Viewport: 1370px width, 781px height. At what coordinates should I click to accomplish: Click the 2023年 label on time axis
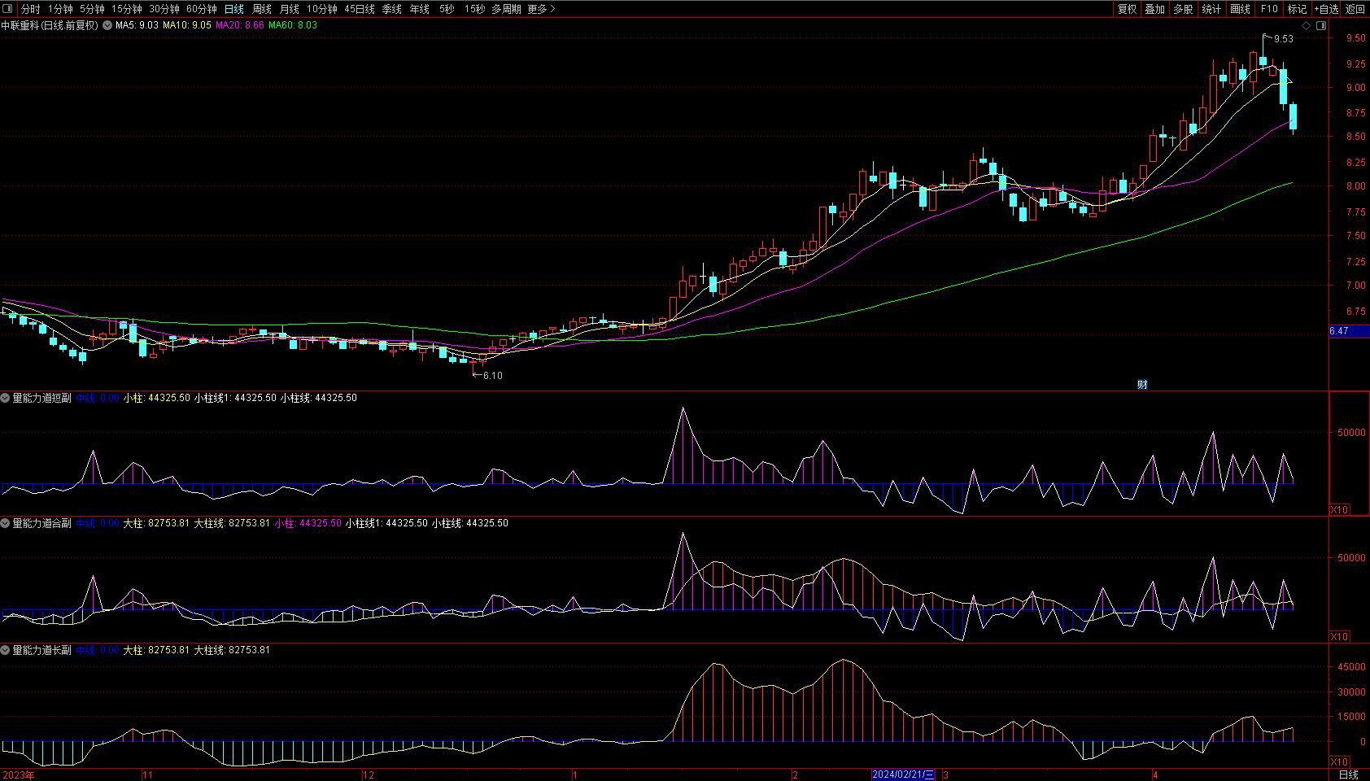click(19, 774)
